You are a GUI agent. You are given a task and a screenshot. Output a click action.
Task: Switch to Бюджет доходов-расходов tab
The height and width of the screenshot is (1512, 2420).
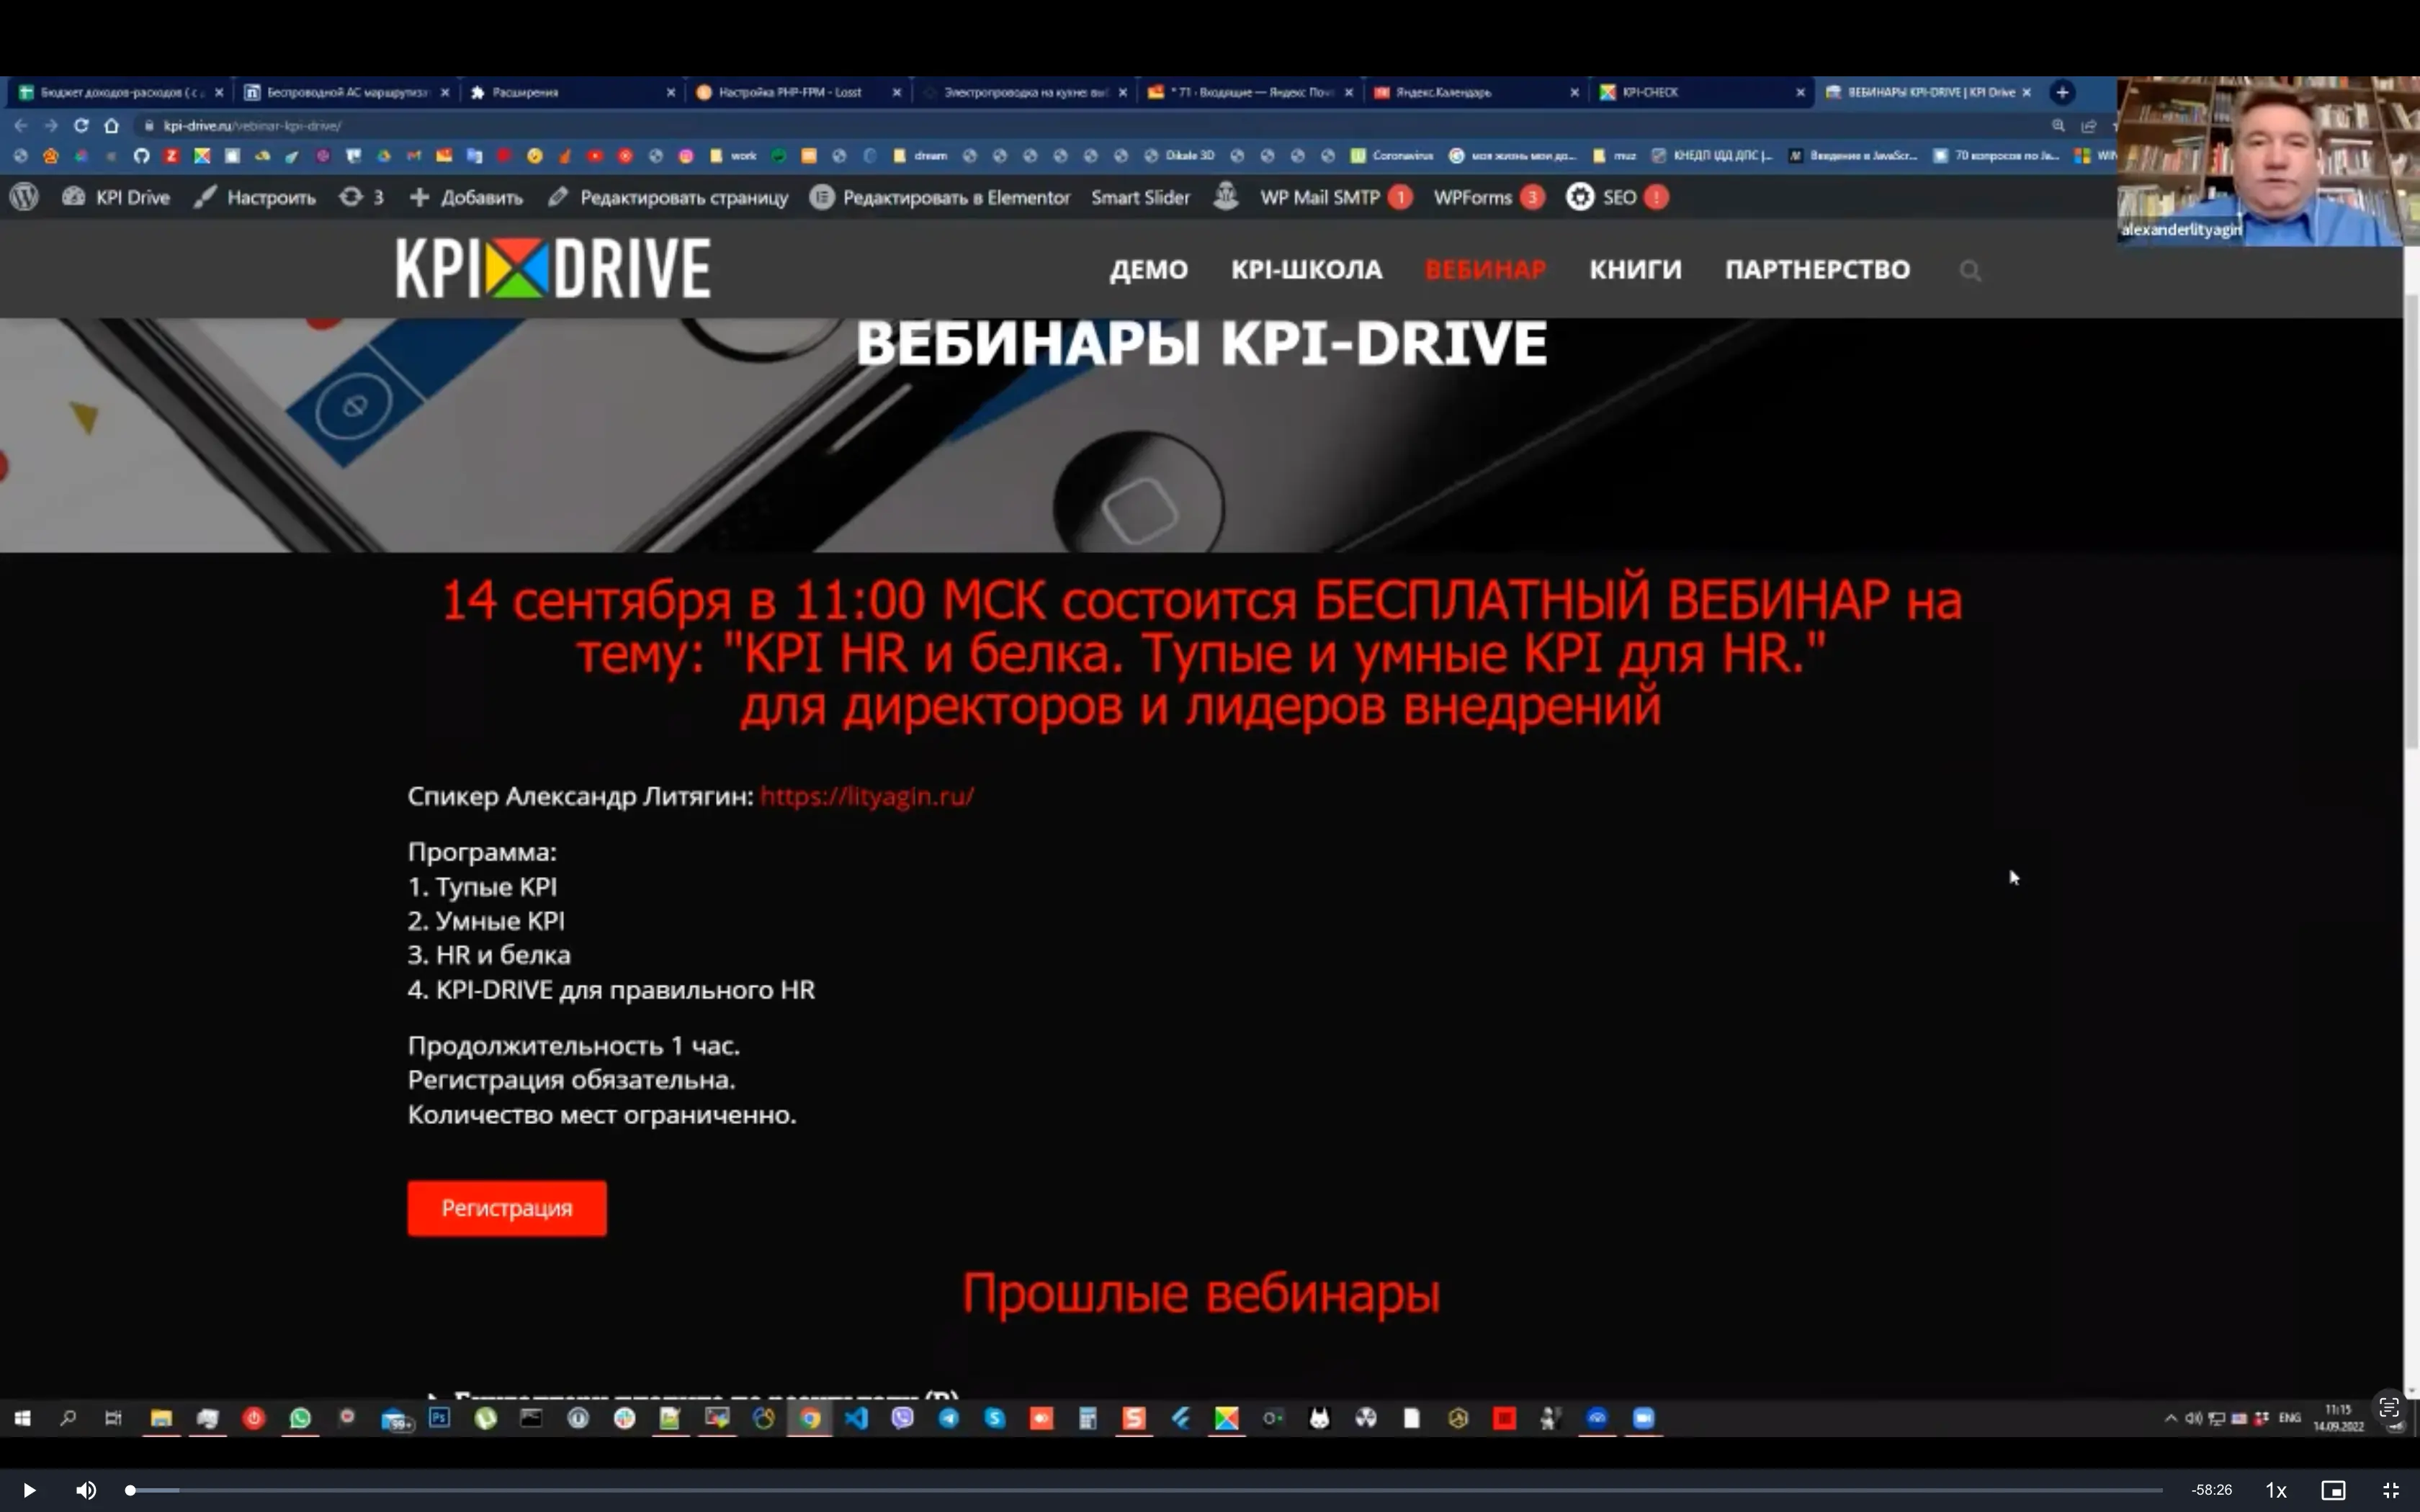coord(121,92)
